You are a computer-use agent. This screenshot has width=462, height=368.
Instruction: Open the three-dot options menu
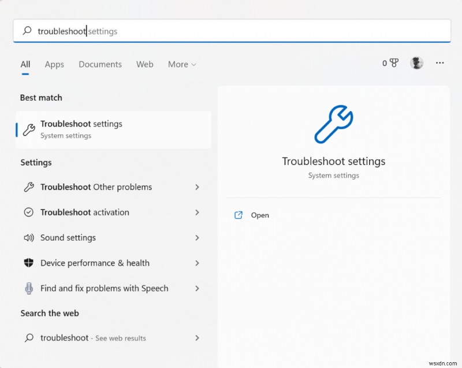tap(440, 63)
